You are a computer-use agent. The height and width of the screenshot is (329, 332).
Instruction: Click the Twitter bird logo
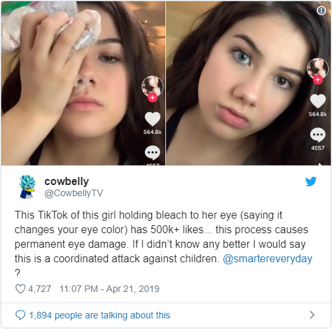click(311, 181)
